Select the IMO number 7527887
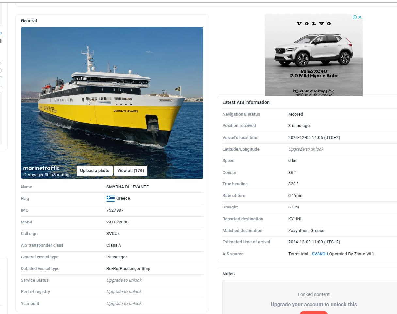 pyautogui.click(x=115, y=210)
